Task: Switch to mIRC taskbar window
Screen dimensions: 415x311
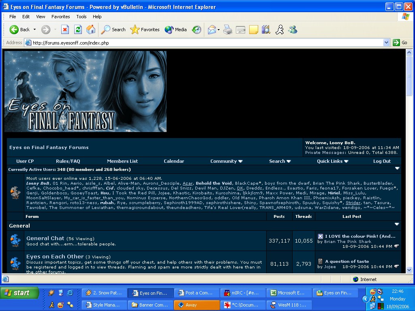Action: click(243, 293)
